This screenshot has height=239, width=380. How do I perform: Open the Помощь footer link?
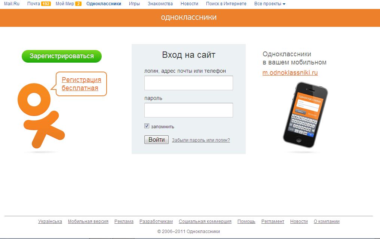[x=246, y=221]
